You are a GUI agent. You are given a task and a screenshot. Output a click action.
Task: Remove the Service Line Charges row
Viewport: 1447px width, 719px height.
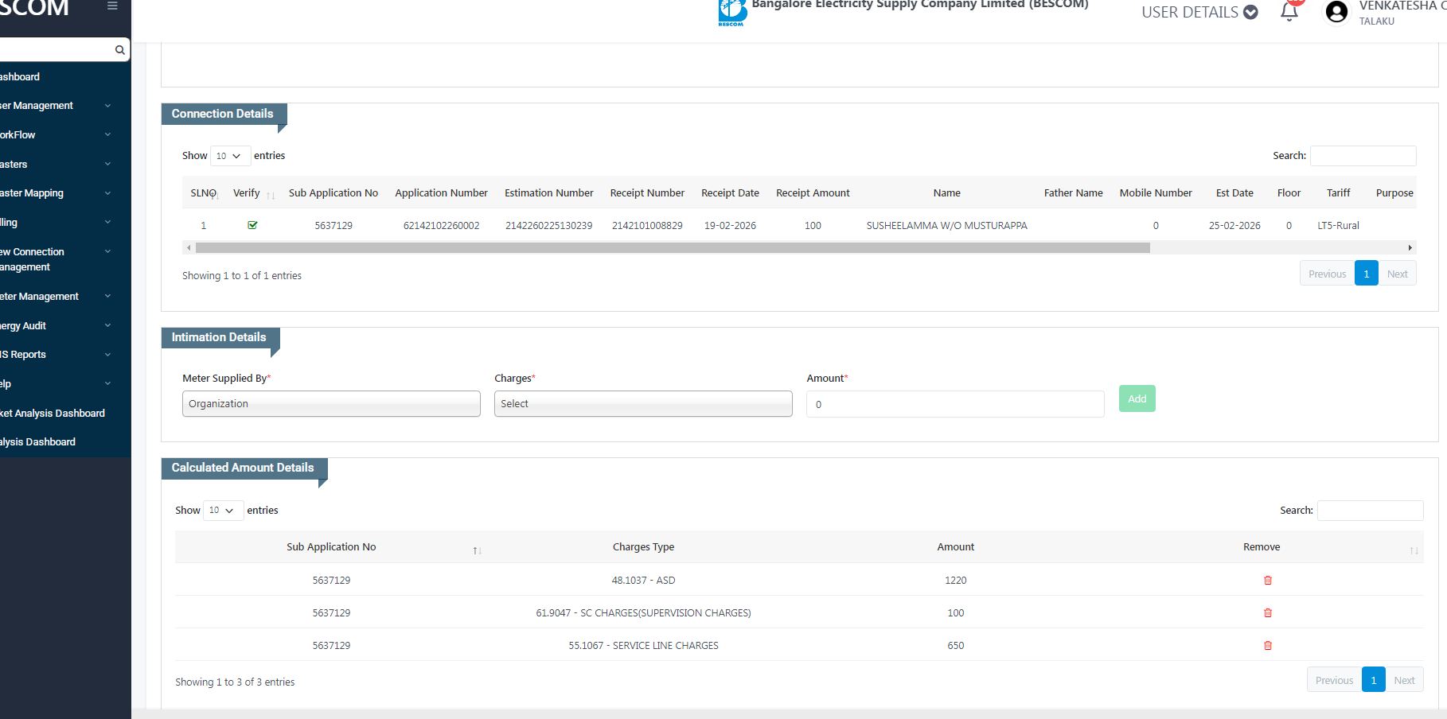coord(1267,646)
